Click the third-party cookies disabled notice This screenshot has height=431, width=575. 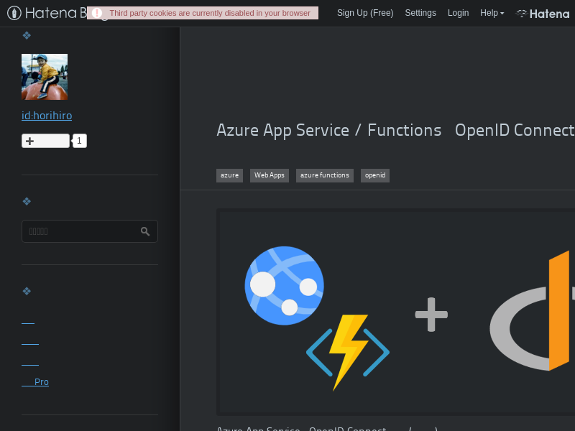pos(203,13)
